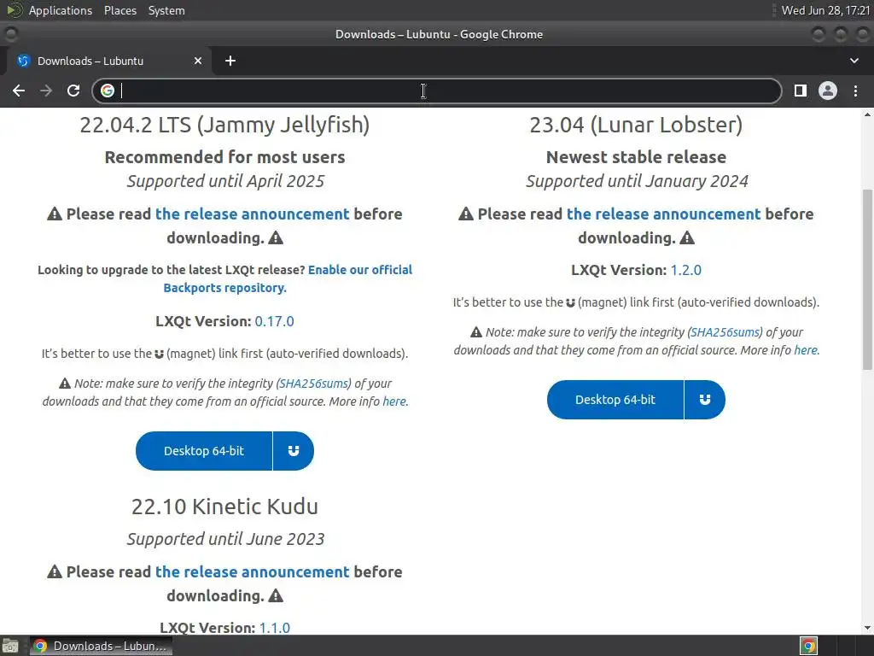Open the Chrome profile avatar
Screen dimensions: 874x656
(828, 91)
